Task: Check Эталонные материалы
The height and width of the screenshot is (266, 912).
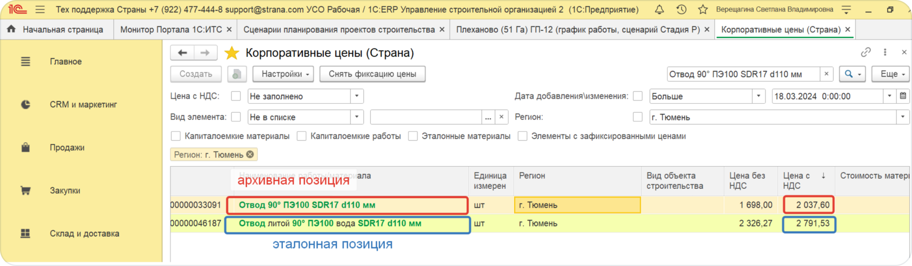Action: (413, 136)
